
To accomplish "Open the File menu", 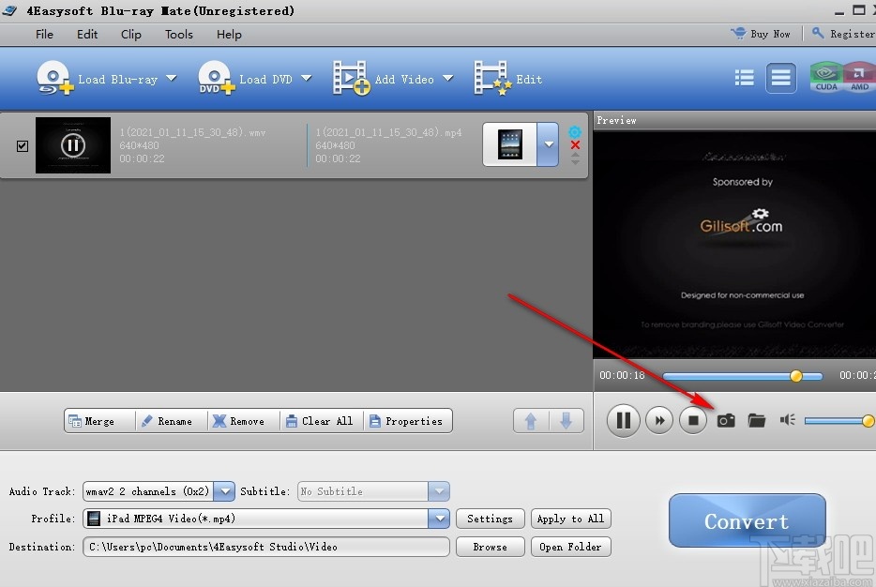I will tap(44, 34).
